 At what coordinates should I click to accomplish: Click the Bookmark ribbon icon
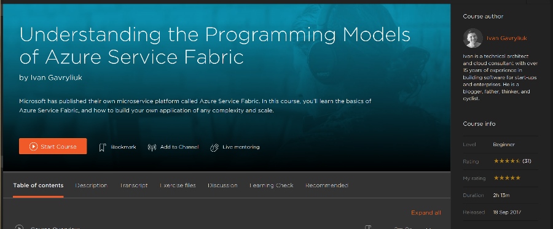coord(102,147)
